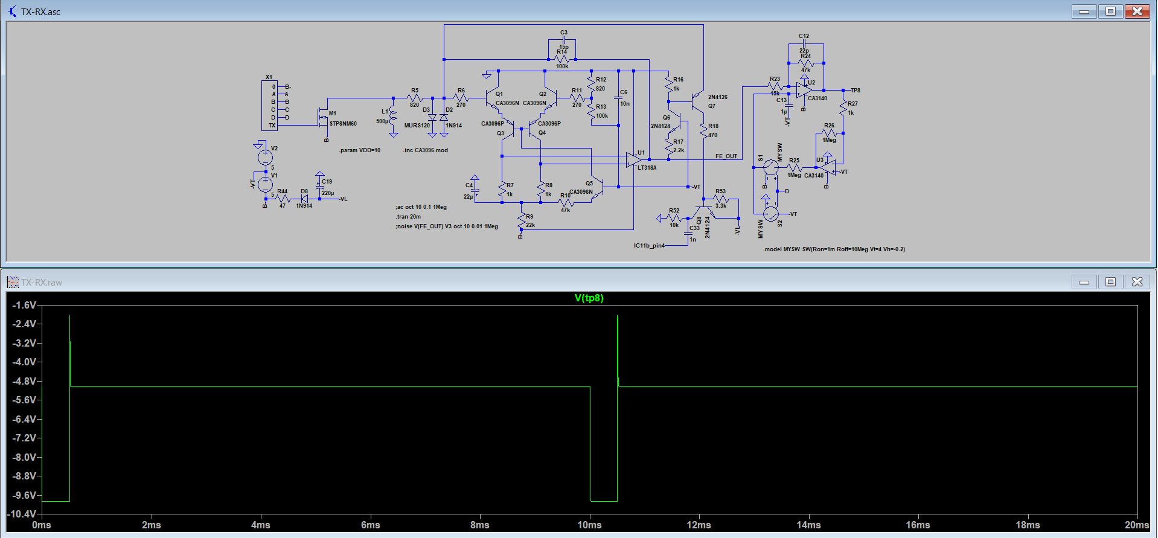The image size is (1158, 538).
Task: Click the 0ms time axis label
Action: (x=41, y=525)
